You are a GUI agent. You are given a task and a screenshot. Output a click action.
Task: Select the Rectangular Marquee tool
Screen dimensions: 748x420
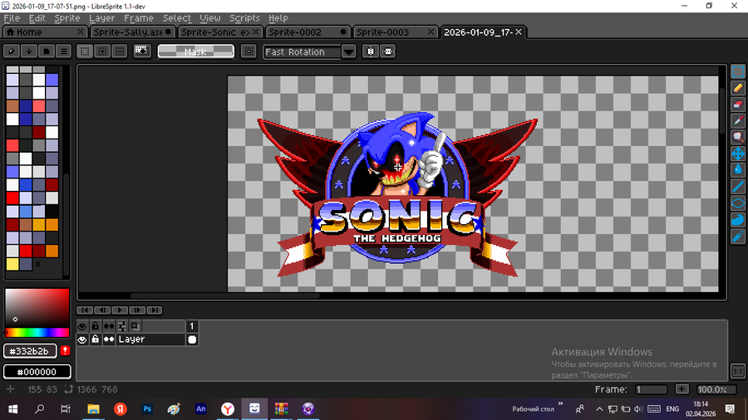pos(738,71)
